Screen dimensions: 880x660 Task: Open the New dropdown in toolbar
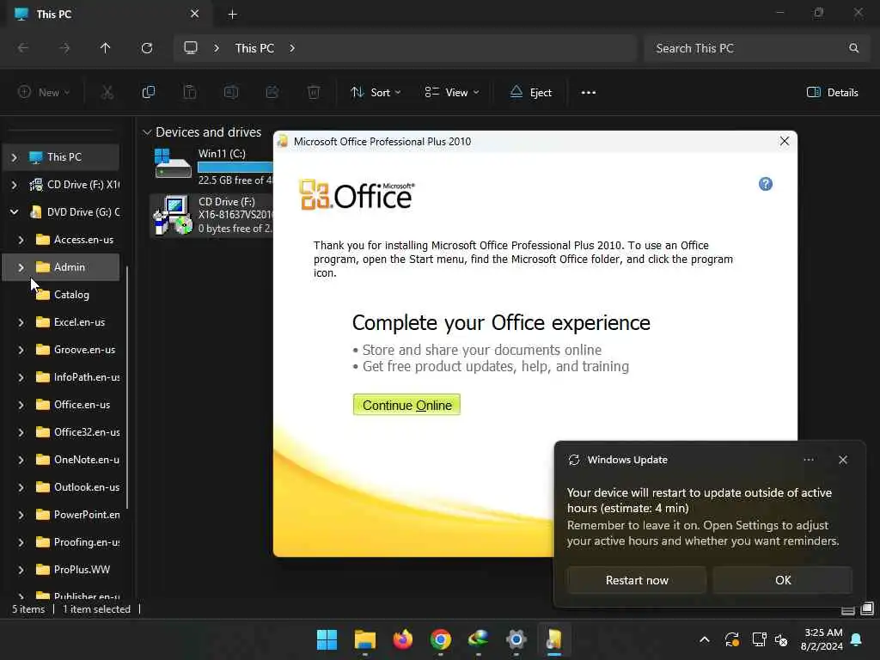pyautogui.click(x=44, y=93)
